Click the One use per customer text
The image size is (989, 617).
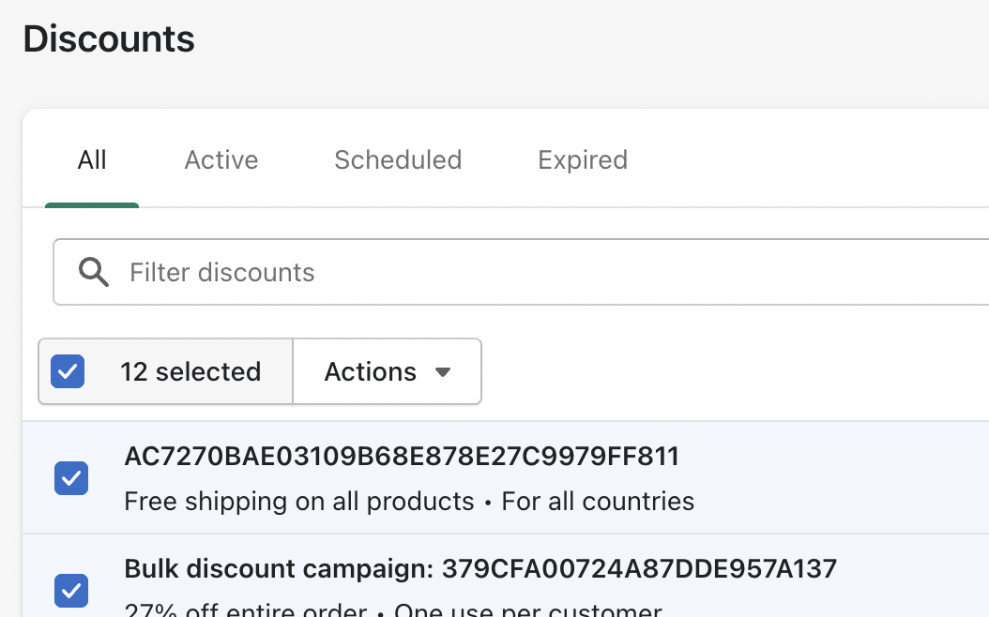(x=527, y=609)
